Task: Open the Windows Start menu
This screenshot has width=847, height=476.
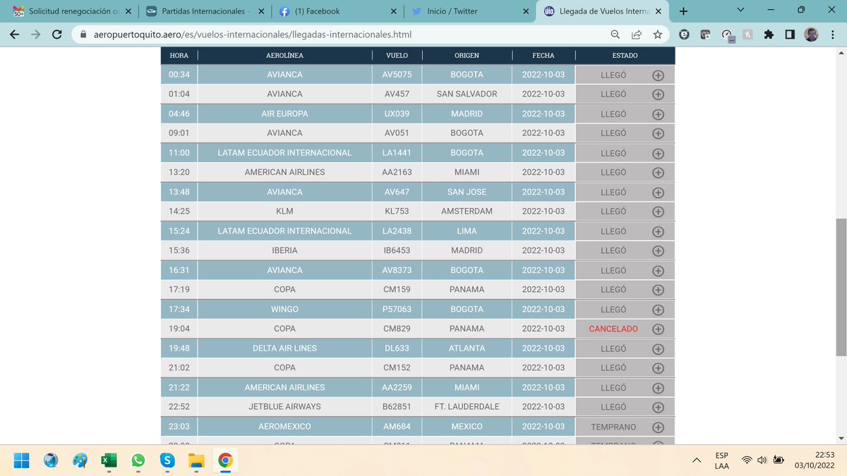Action: [x=22, y=460]
